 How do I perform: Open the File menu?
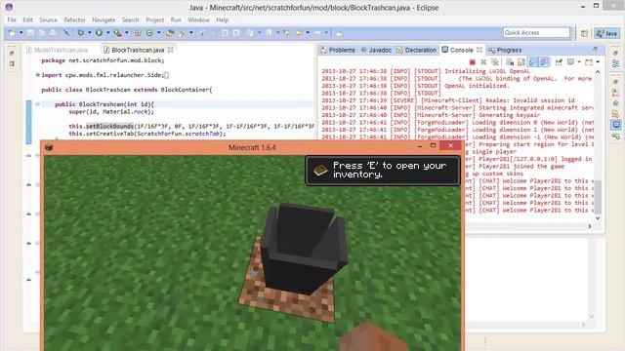pyautogui.click(x=12, y=19)
